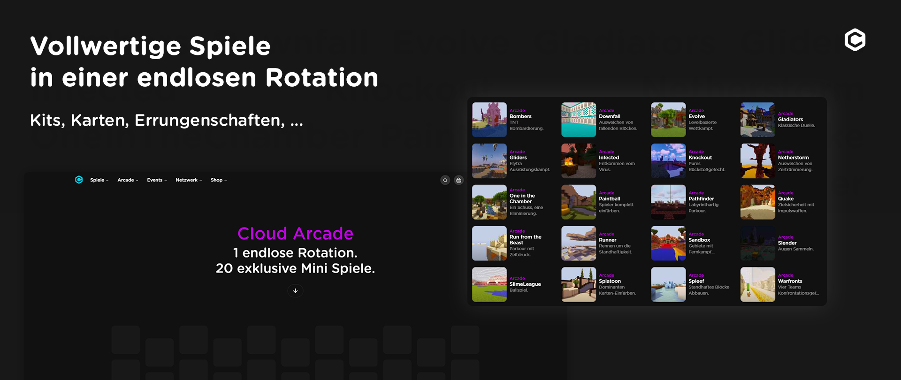Open the Gliders game thumbnail

click(x=489, y=161)
